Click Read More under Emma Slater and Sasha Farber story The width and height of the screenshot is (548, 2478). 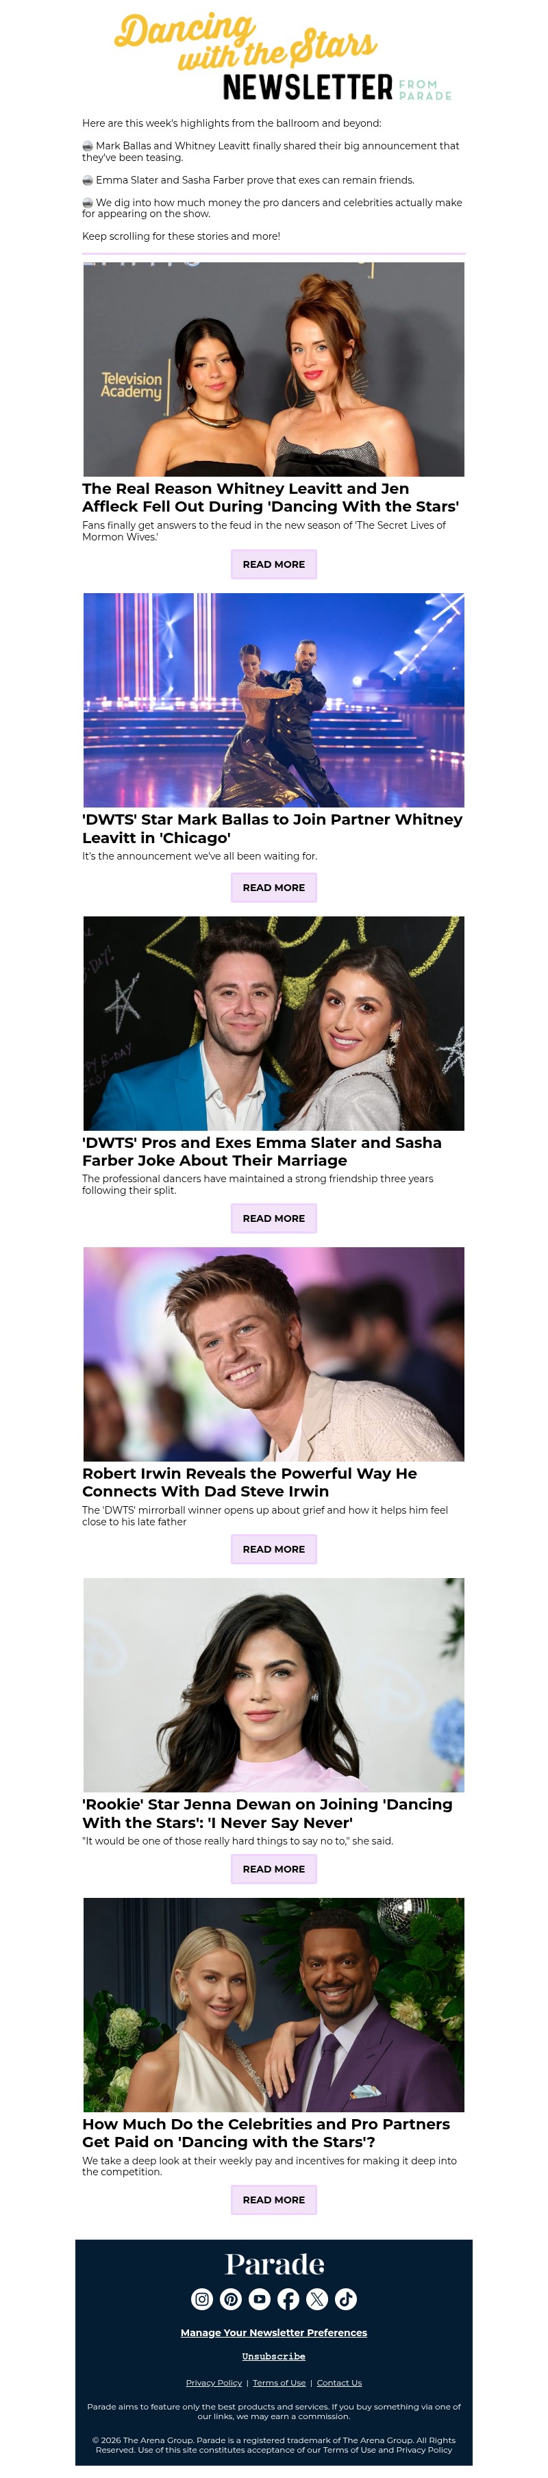(x=274, y=1219)
